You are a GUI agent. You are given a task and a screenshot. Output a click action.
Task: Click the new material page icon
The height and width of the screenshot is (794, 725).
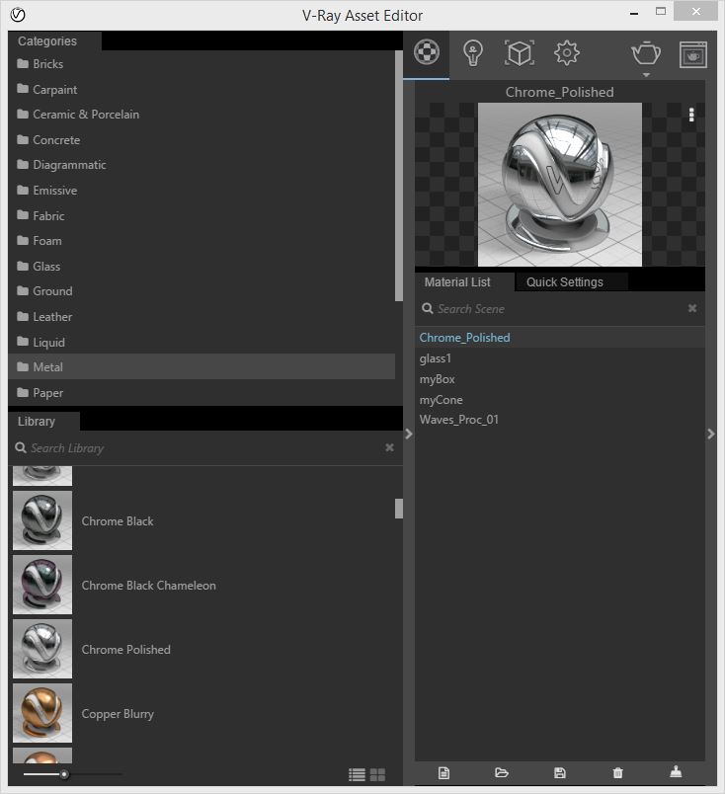(443, 772)
